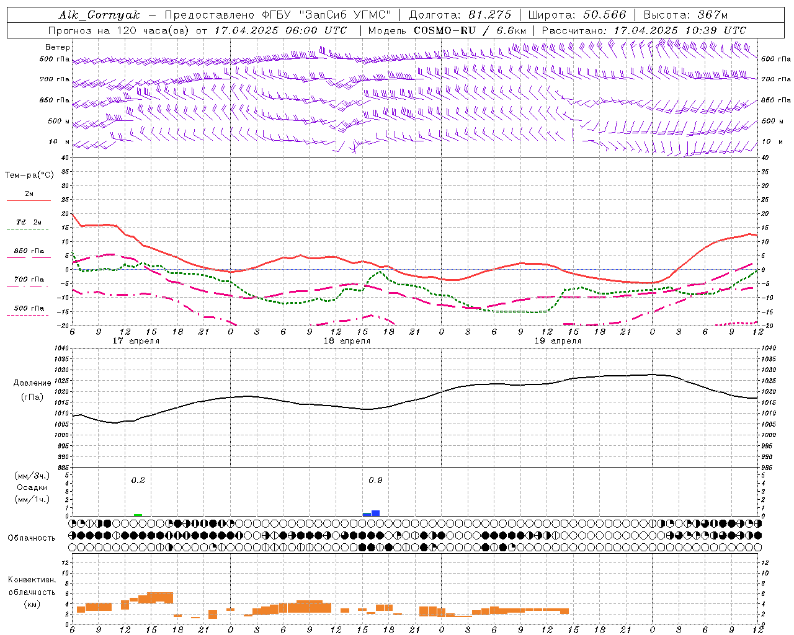Click the 'Осадки' precipitation label
This screenshot has width=794, height=635.
(x=32, y=487)
